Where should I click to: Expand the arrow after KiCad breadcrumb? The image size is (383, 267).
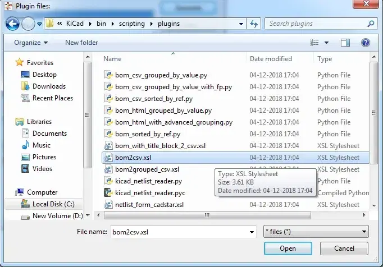[x=90, y=24]
